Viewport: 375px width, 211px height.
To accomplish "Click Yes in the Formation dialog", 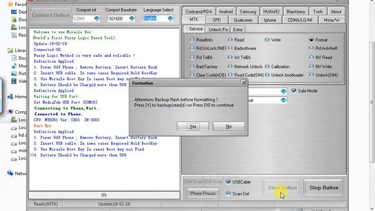I will coord(193,126).
